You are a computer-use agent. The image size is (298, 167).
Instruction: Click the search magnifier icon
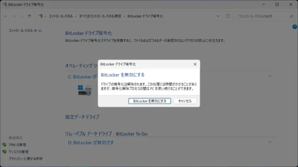pos(291,16)
